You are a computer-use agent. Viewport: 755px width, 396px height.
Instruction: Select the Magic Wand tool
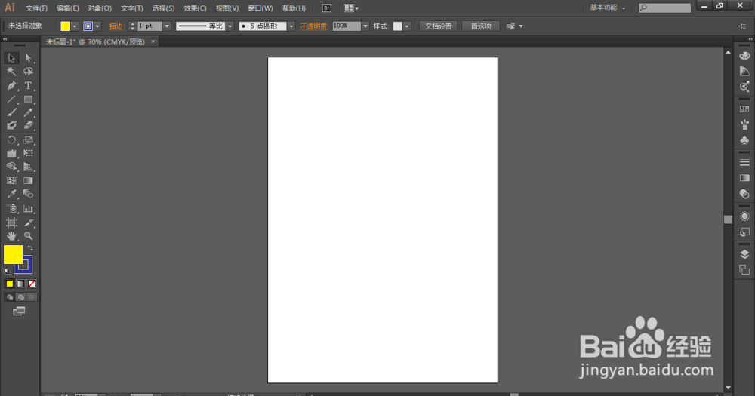(x=11, y=72)
